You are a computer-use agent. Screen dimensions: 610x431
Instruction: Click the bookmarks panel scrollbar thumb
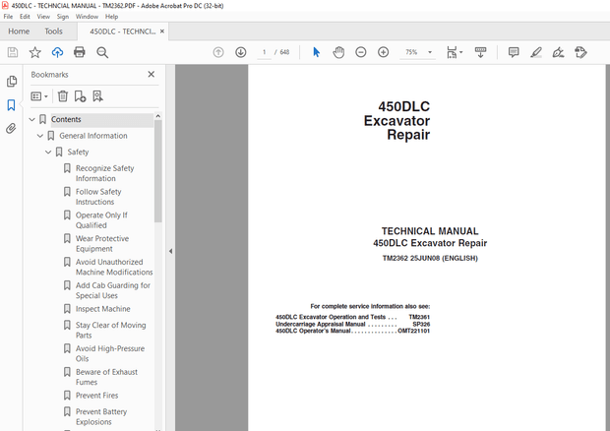point(158,171)
